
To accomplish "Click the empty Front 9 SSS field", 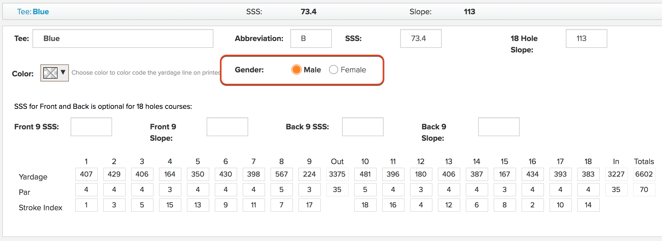I will pyautogui.click(x=91, y=127).
